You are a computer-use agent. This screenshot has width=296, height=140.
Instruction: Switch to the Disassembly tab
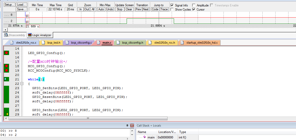15,35
